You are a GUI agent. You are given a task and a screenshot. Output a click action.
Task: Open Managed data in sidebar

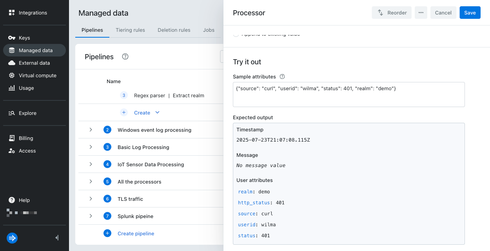[34, 50]
